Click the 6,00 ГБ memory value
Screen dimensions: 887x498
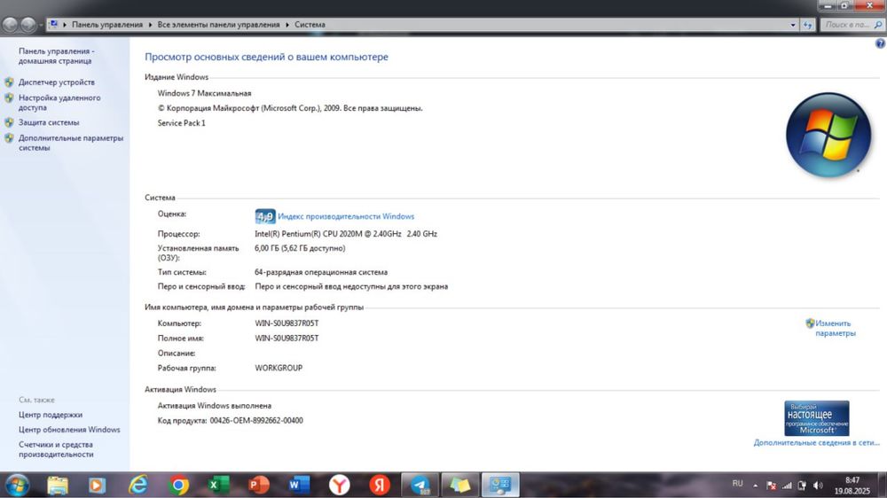[300, 248]
